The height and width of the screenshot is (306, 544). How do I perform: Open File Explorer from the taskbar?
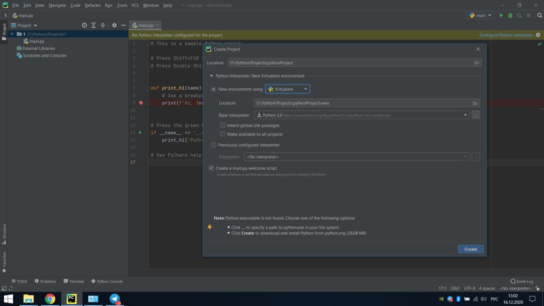pos(28,299)
